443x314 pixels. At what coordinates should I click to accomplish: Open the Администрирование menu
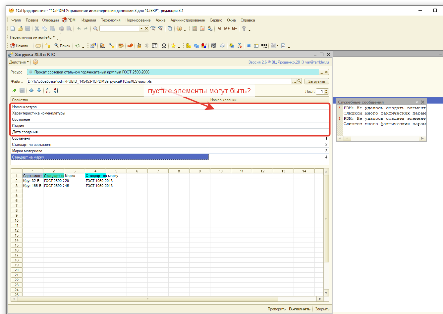click(188, 20)
